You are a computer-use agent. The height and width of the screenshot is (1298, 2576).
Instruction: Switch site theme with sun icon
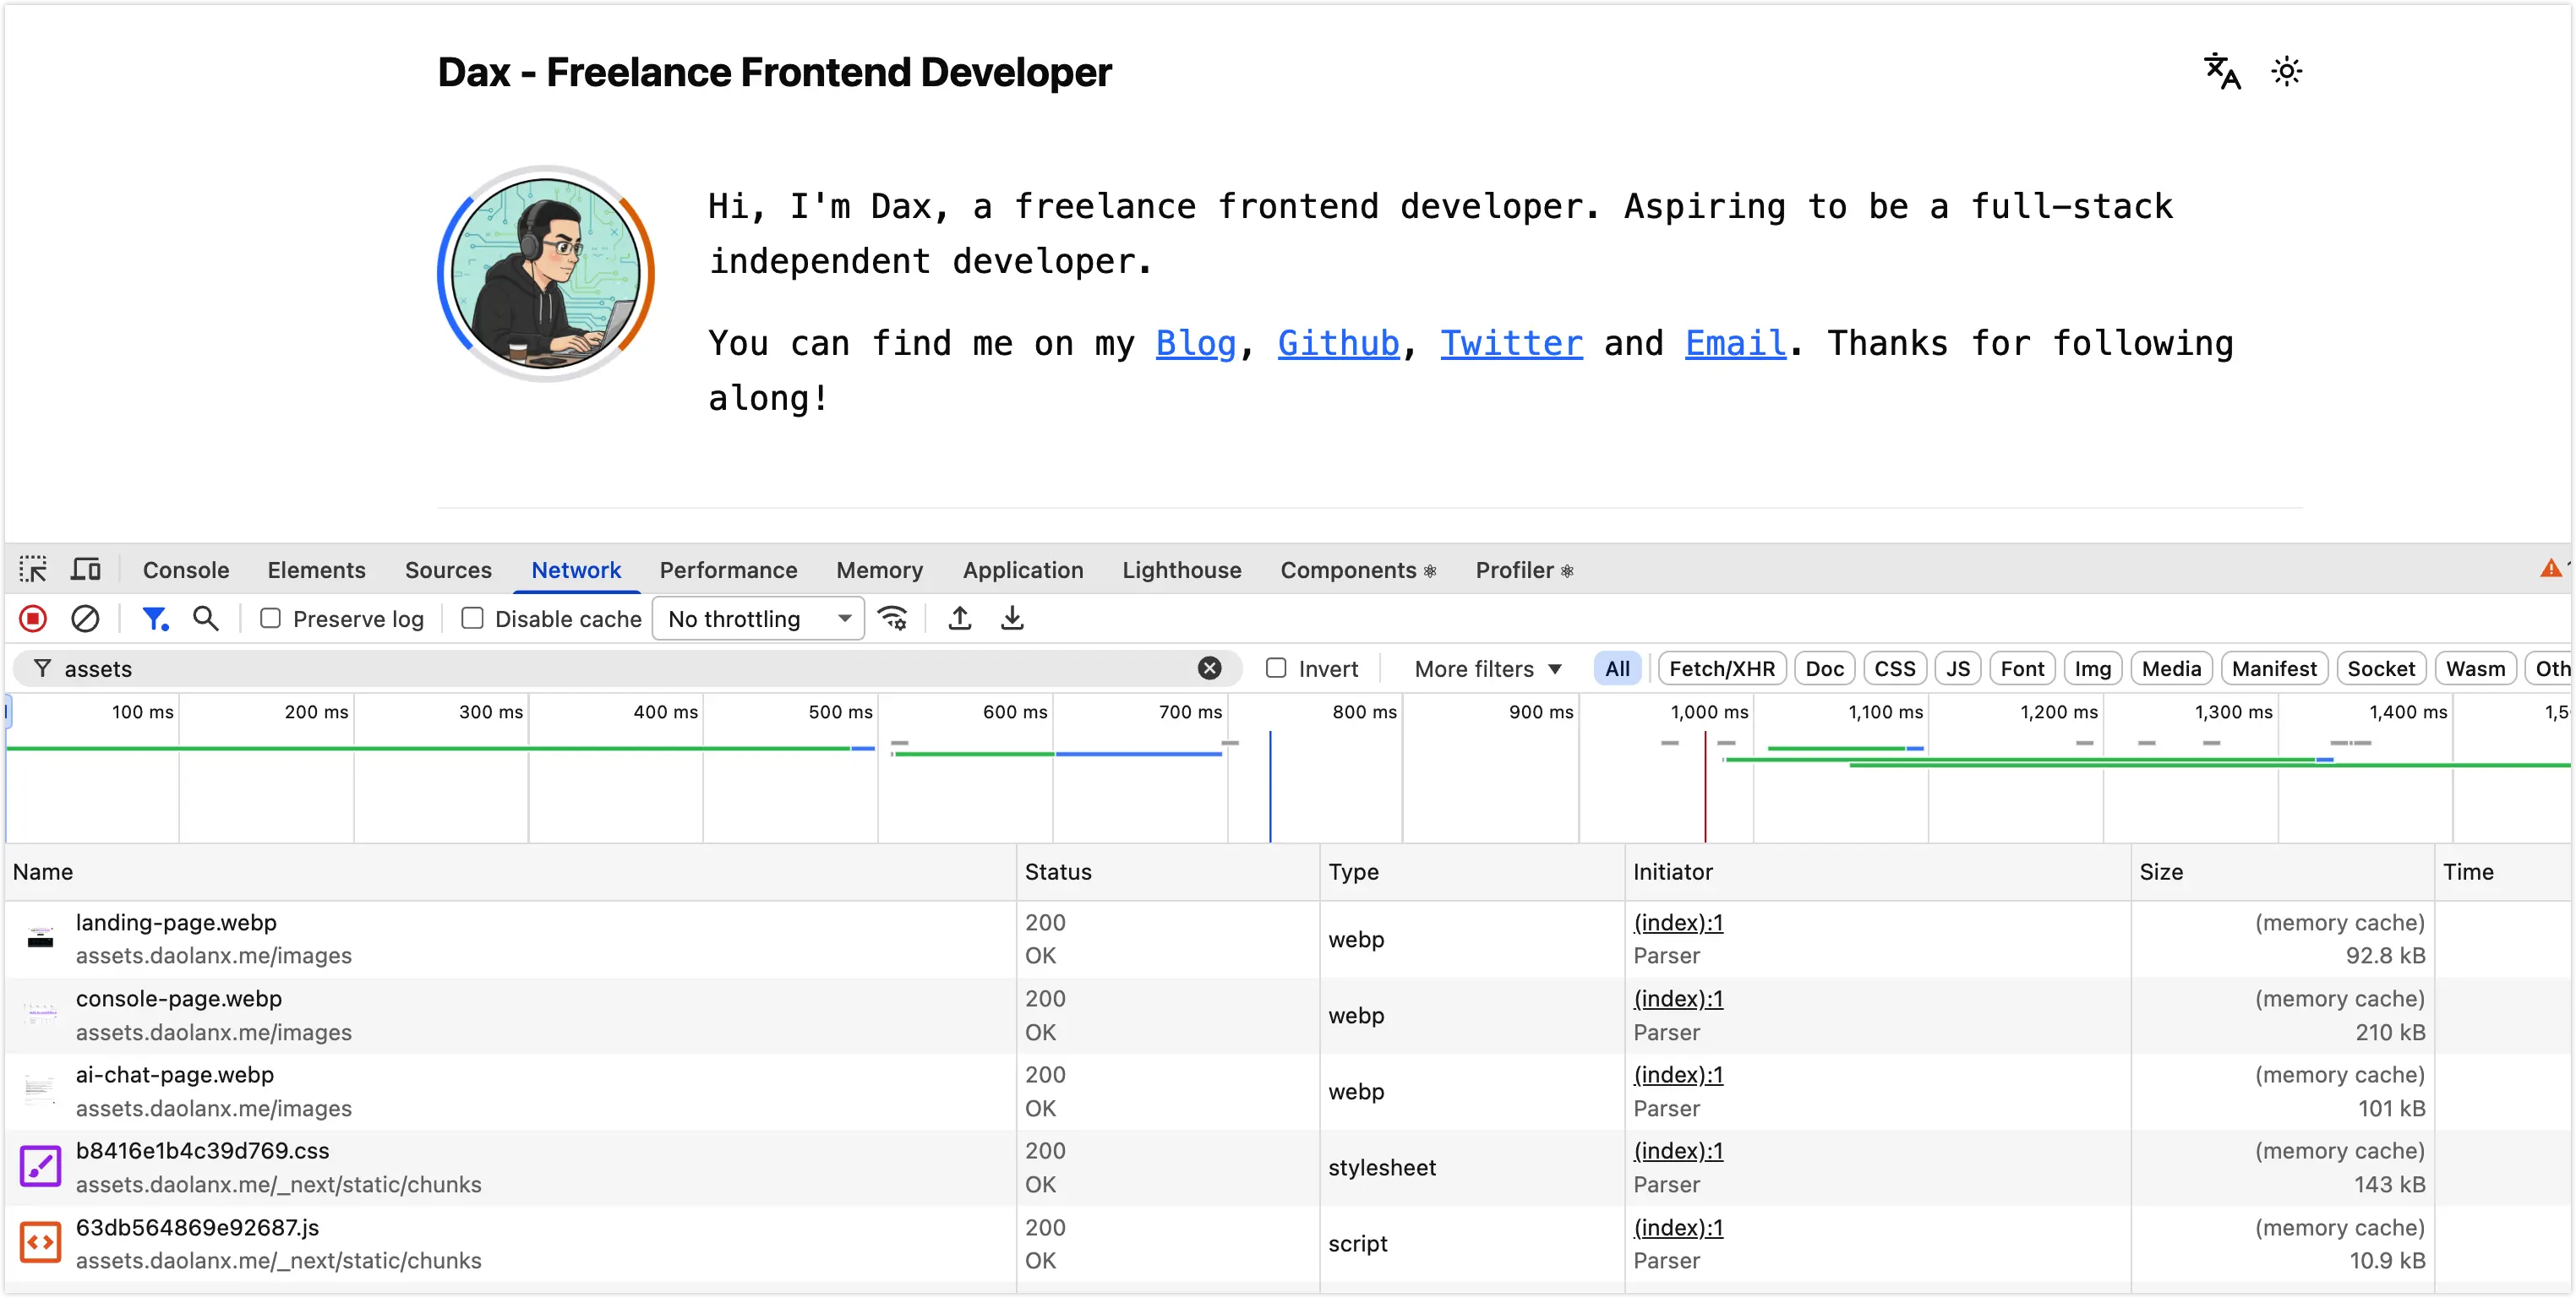(x=2286, y=72)
